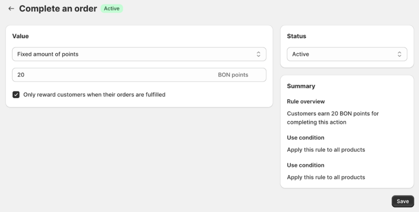419x212 pixels.
Task: Click the 'Only reward customers when fulfilled' label
Action: click(x=94, y=95)
